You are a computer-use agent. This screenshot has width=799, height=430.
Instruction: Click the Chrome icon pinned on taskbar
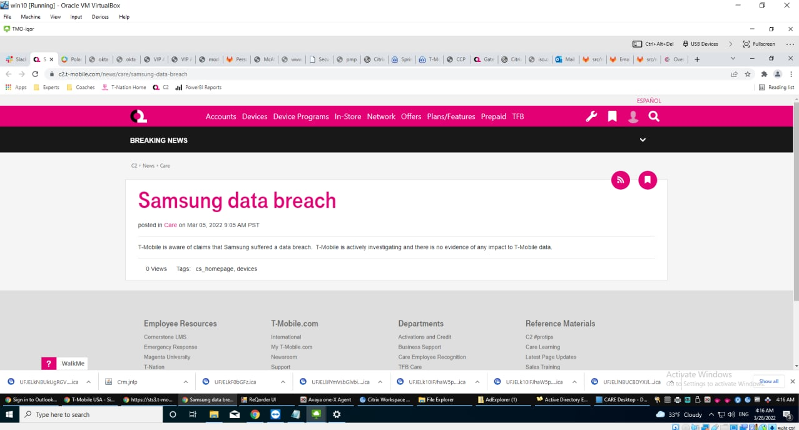click(255, 414)
